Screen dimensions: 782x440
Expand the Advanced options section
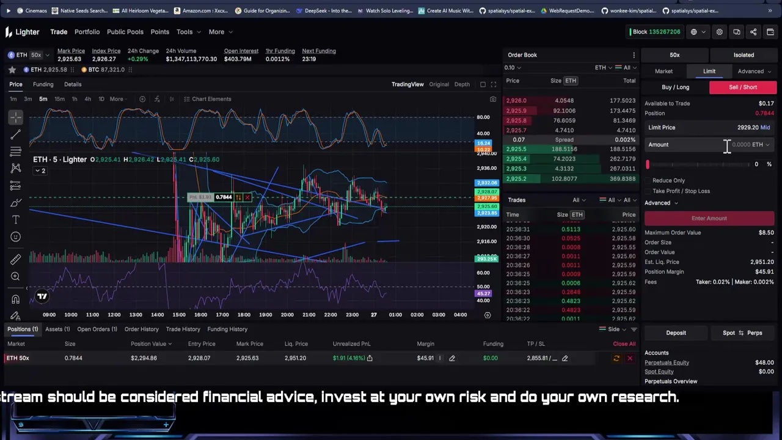(x=661, y=203)
